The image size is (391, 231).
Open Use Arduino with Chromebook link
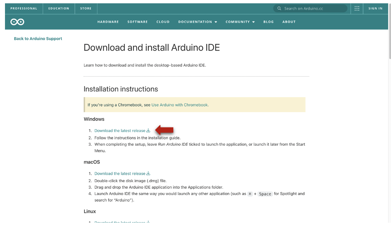pos(180,105)
